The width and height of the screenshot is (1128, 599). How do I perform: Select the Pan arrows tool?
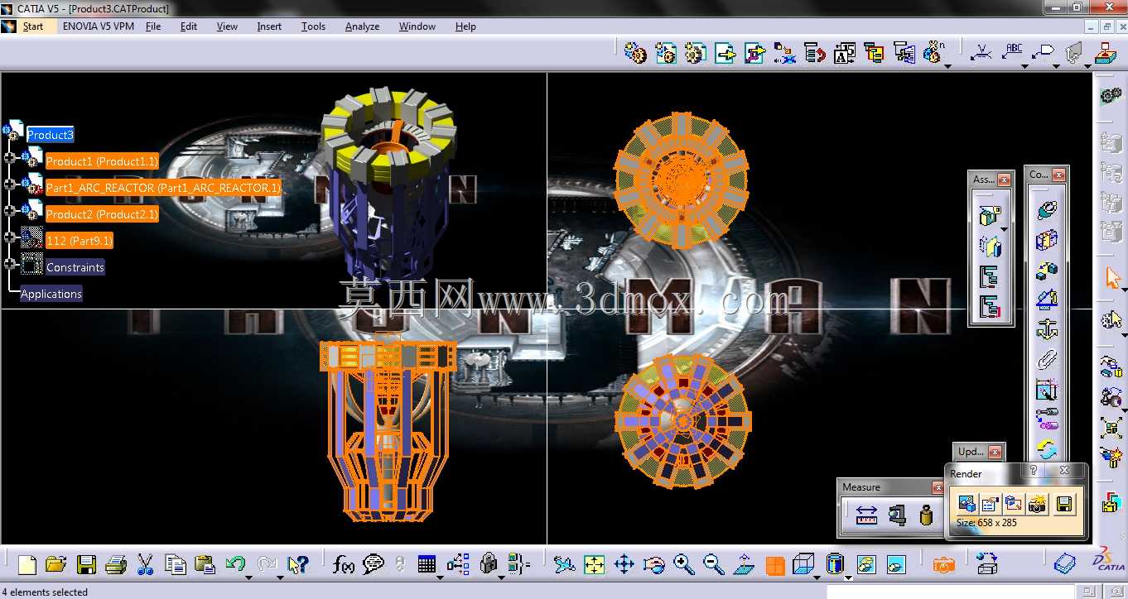pyautogui.click(x=624, y=565)
